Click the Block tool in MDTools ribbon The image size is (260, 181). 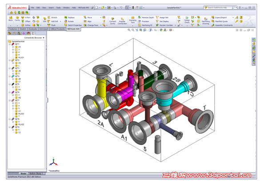coord(11,19)
